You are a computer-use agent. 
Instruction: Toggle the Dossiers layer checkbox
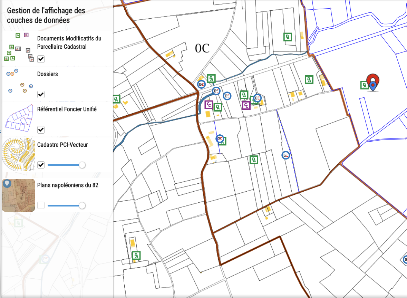[41, 94]
